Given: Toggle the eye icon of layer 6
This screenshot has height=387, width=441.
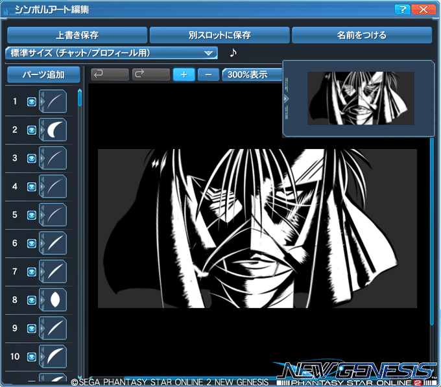Looking at the screenshot, I should (32, 244).
